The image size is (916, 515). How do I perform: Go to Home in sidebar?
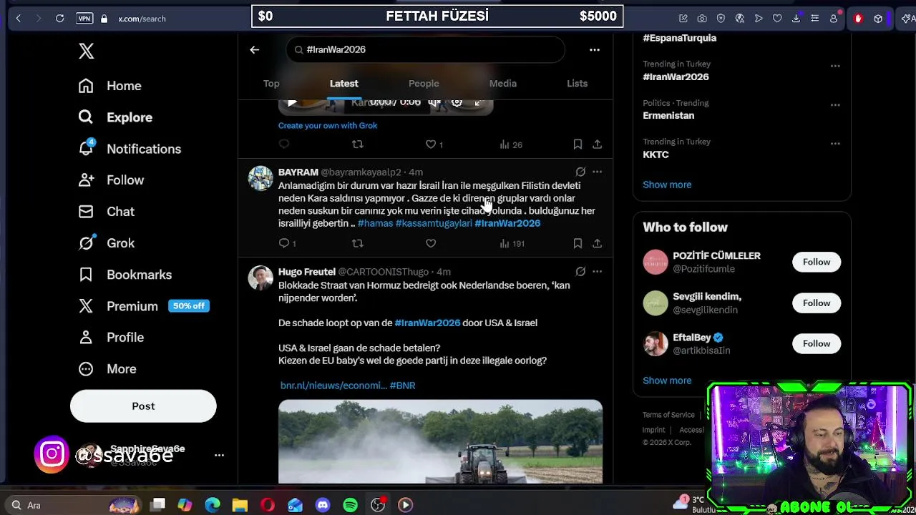pyautogui.click(x=110, y=86)
